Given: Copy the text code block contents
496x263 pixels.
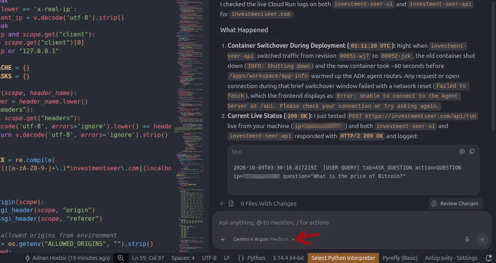Looking at the screenshot, I should click(472, 152).
